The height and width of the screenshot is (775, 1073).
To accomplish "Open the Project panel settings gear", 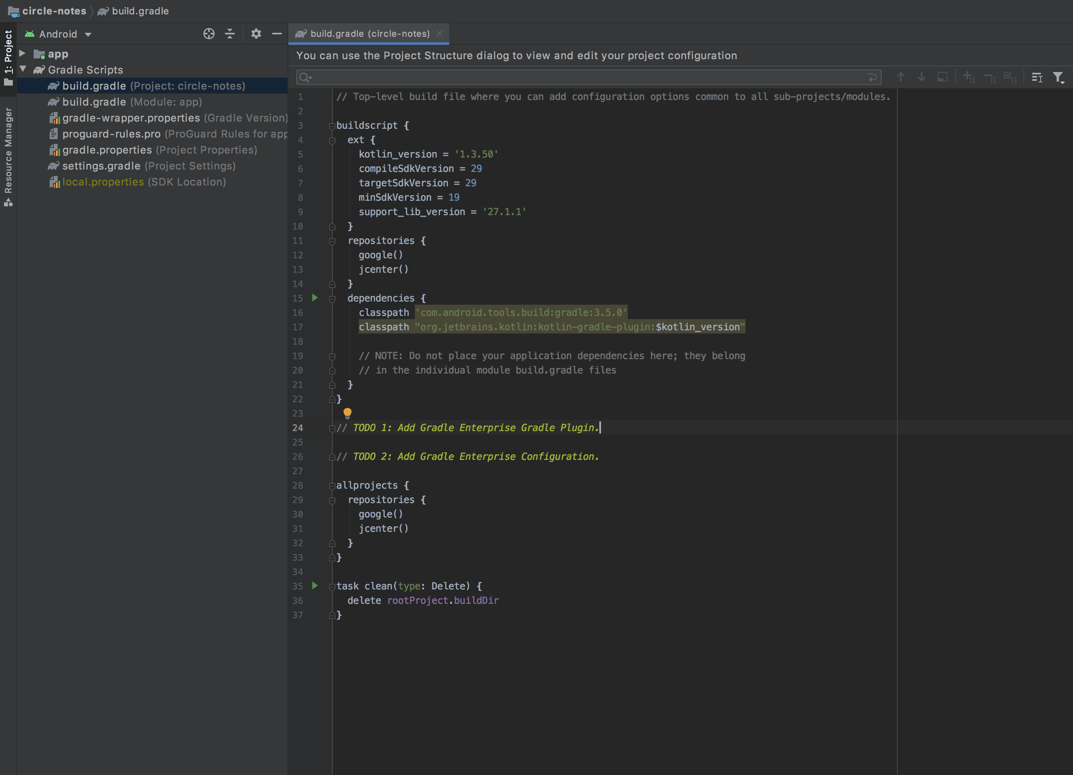I will coord(256,34).
